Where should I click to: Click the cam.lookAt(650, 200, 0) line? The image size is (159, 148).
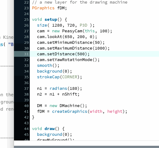click(x=67, y=37)
